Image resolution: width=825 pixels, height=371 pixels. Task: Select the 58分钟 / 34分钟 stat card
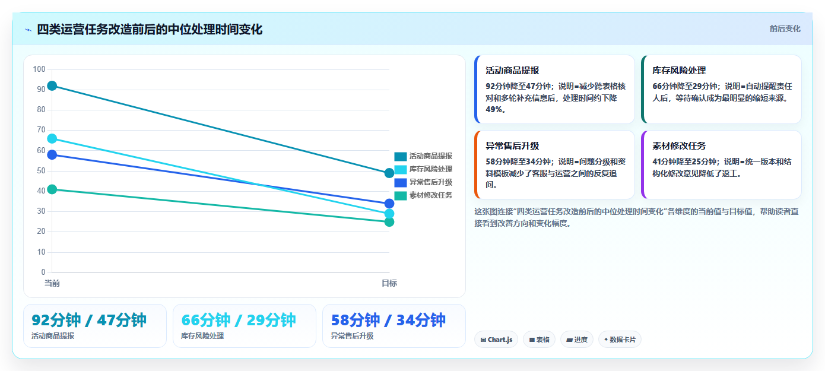tap(394, 326)
